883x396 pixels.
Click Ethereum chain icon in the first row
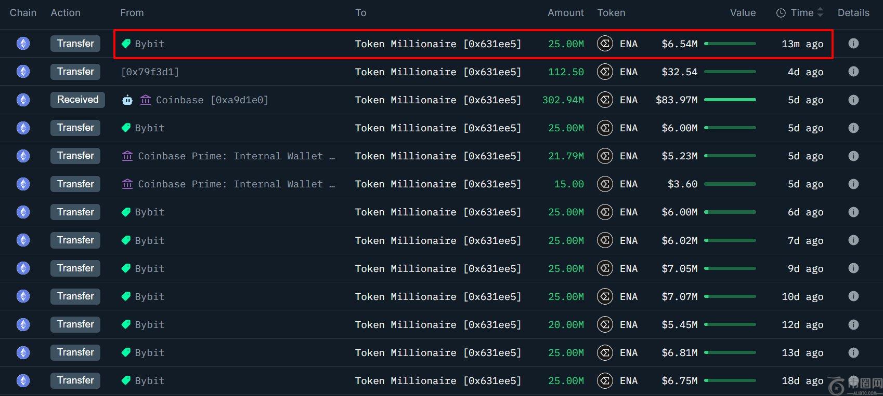pos(23,44)
